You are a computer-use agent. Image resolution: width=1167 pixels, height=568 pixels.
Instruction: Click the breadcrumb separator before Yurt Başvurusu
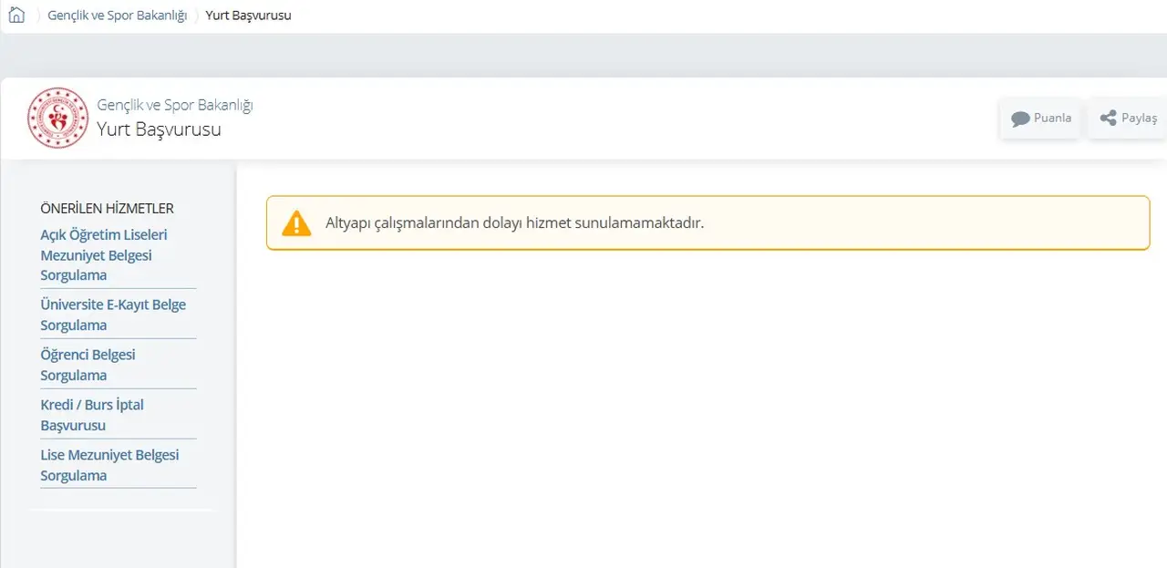point(196,15)
